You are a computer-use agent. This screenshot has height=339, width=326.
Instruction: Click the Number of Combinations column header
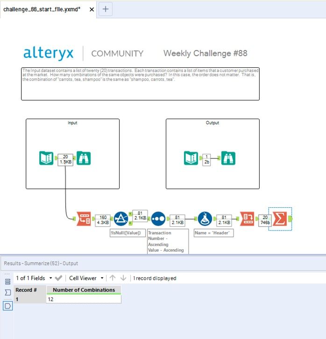click(84, 290)
